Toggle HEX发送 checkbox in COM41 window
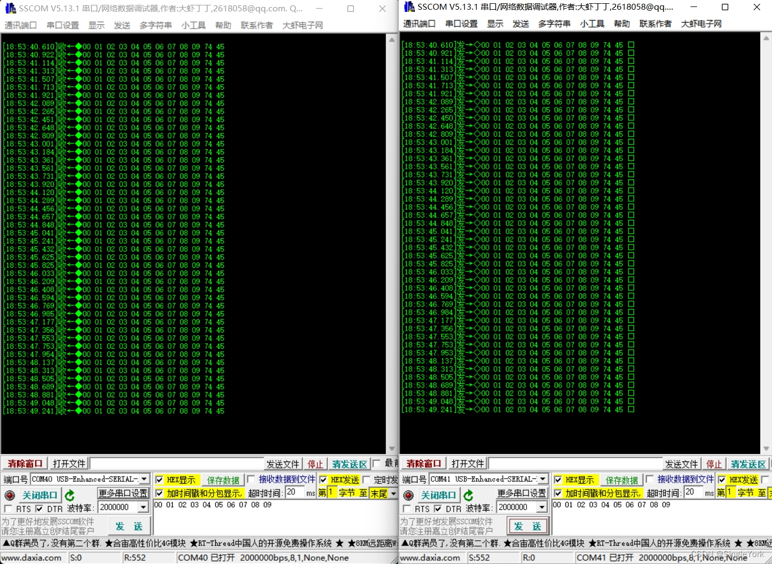The image size is (772, 564). (x=722, y=480)
